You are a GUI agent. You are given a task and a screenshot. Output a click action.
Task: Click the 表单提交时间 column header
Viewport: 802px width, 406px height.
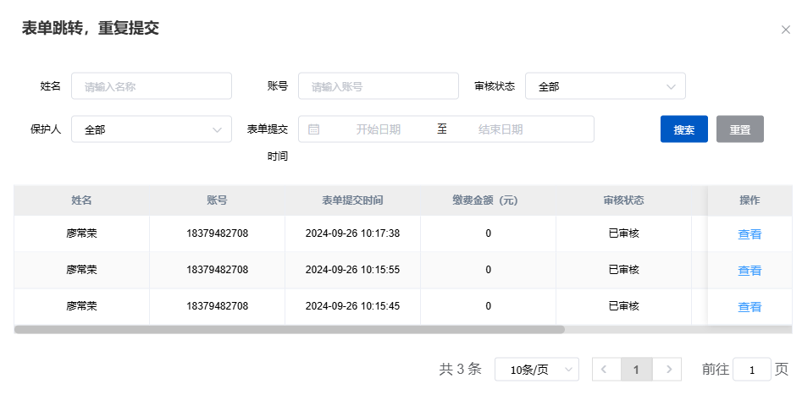pos(352,200)
